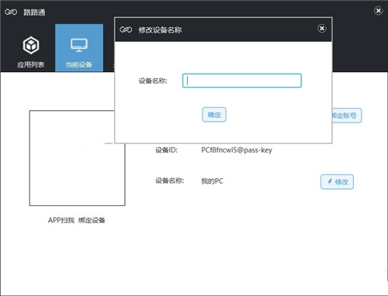Click the 设备名称: label in the dialog
Viewport: 388px width, 296px height.
(x=153, y=81)
